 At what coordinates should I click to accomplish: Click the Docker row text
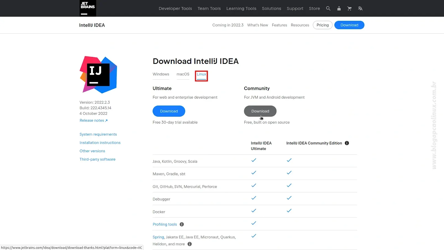point(159,212)
